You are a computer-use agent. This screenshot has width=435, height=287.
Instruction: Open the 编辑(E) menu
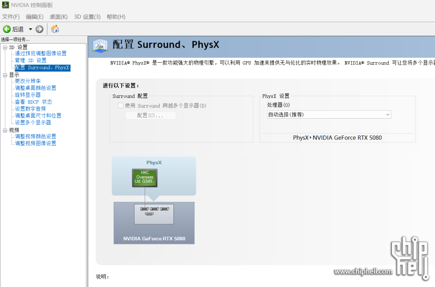click(x=35, y=16)
